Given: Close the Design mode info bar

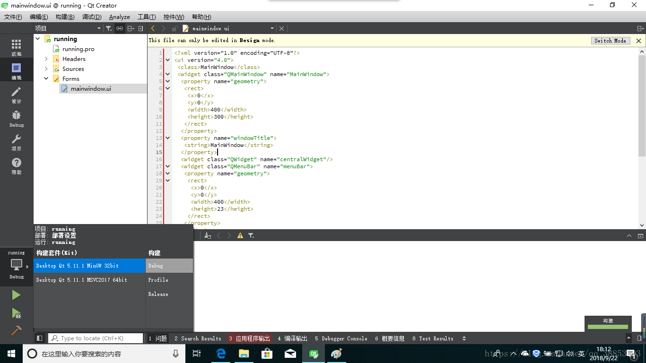Looking at the screenshot, I should [638, 41].
